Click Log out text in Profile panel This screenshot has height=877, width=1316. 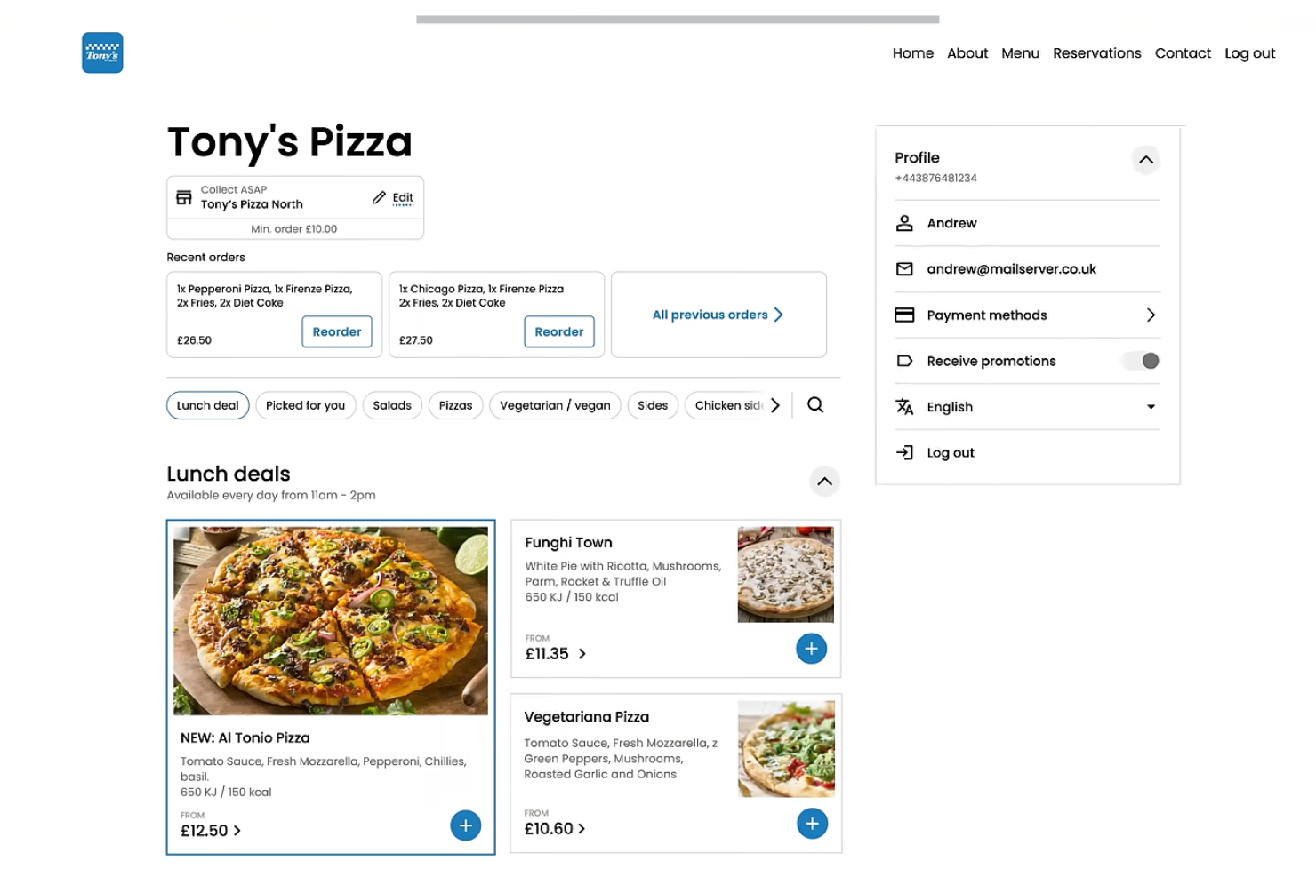point(951,453)
